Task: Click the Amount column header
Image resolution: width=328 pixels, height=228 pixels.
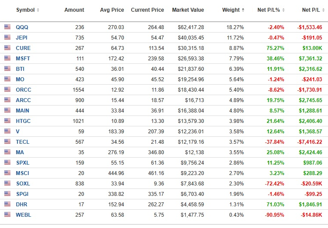Action: (74, 10)
